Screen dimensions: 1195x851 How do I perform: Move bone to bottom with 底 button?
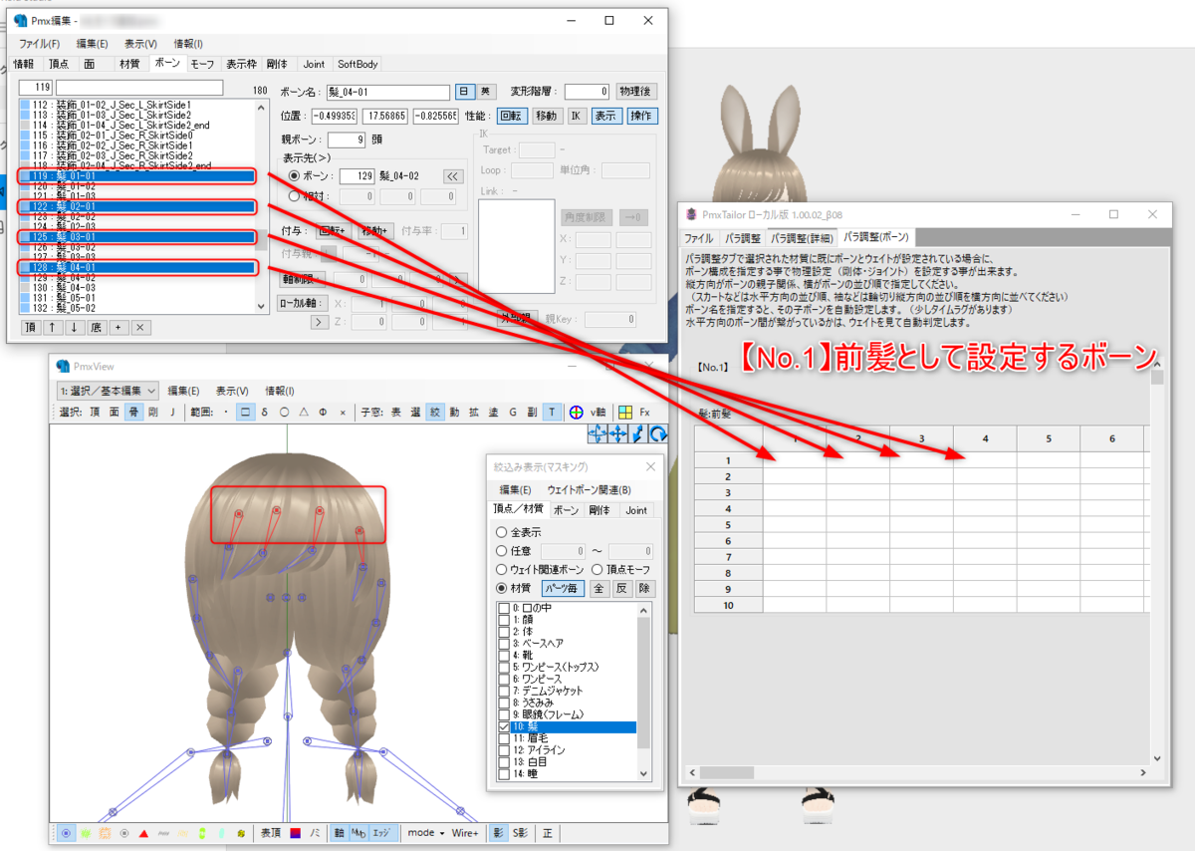tap(97, 327)
